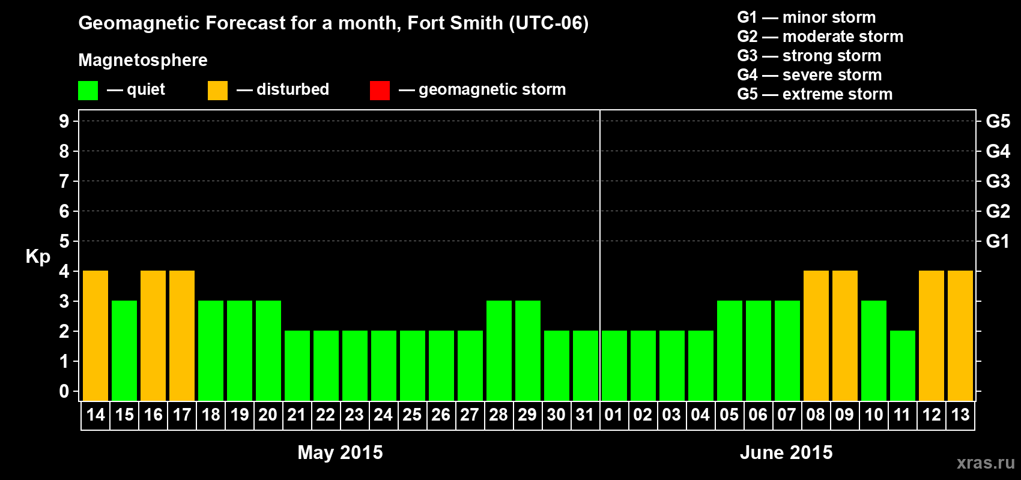The height and width of the screenshot is (480, 1021).
Task: Select the green bar for May 24
Action: 384,365
